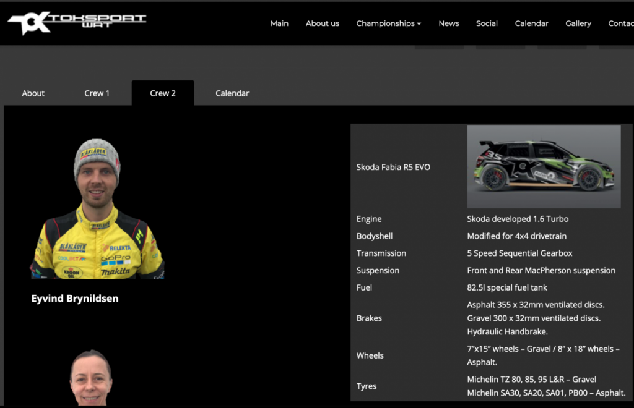Click the co-driver photo at bottom
Viewport: 634px width, 408px height.
tap(91, 378)
